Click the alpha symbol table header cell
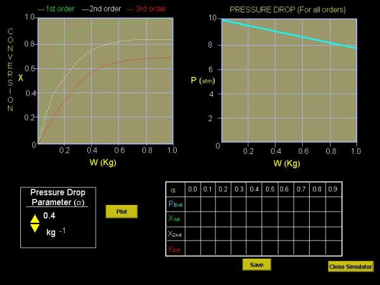Image resolution: width=380 pixels, height=285 pixels. click(x=174, y=189)
